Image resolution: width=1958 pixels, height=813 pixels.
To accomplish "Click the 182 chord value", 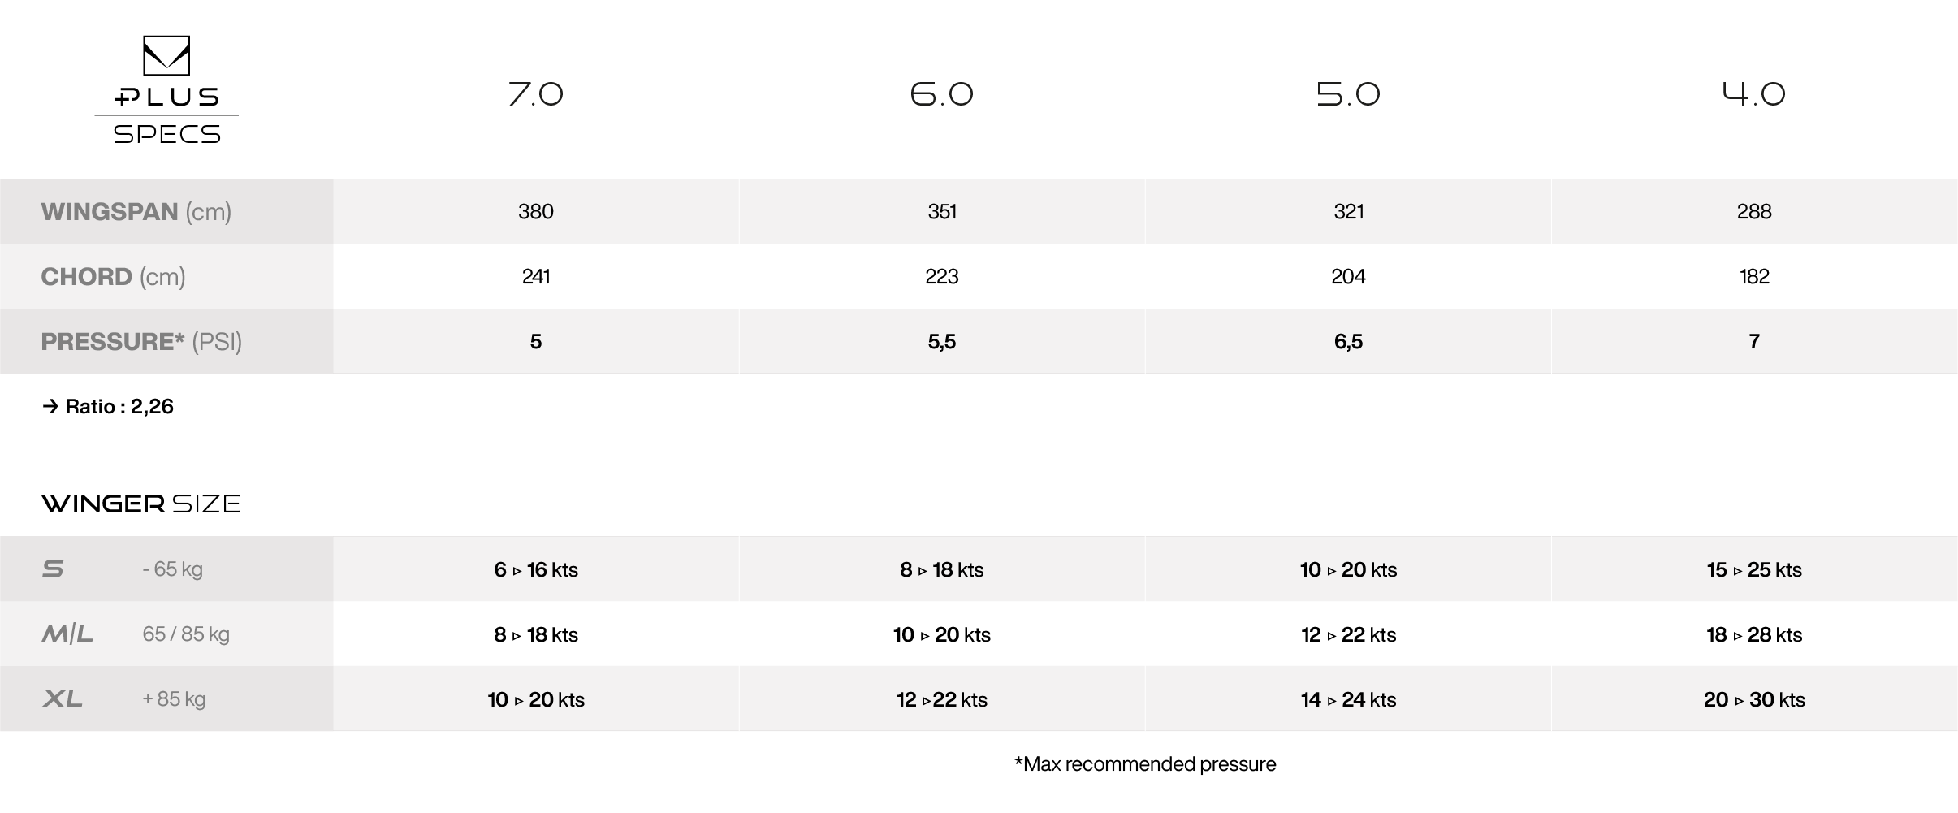I will tap(1754, 277).
